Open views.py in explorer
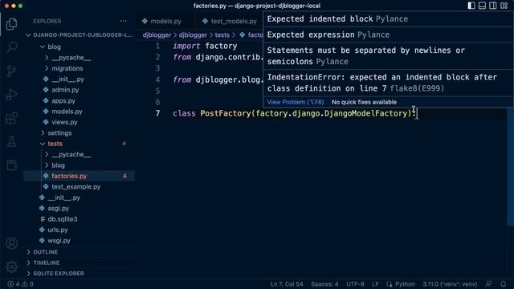 click(64, 122)
